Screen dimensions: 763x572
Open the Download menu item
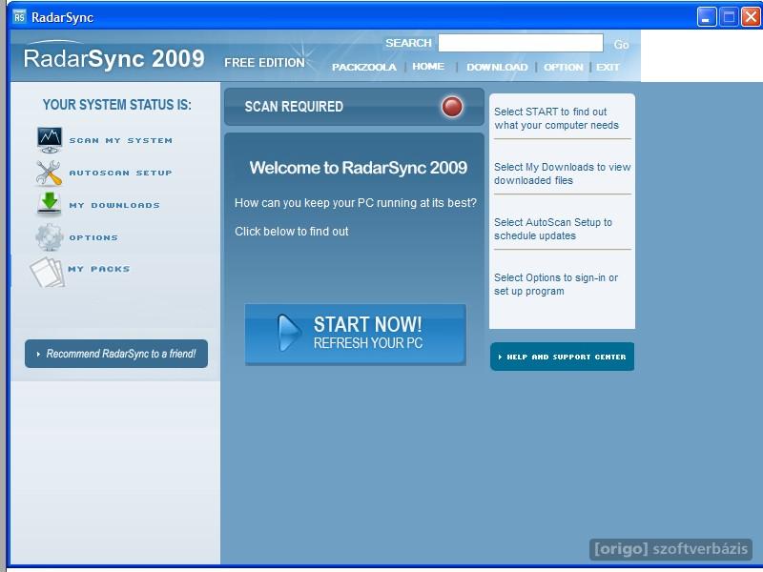pos(497,67)
